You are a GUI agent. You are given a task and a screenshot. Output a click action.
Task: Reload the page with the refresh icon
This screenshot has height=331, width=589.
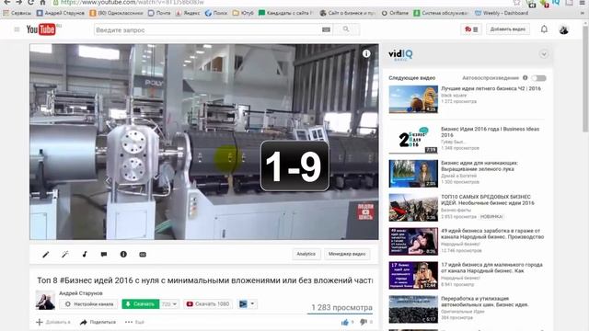[30, 2]
